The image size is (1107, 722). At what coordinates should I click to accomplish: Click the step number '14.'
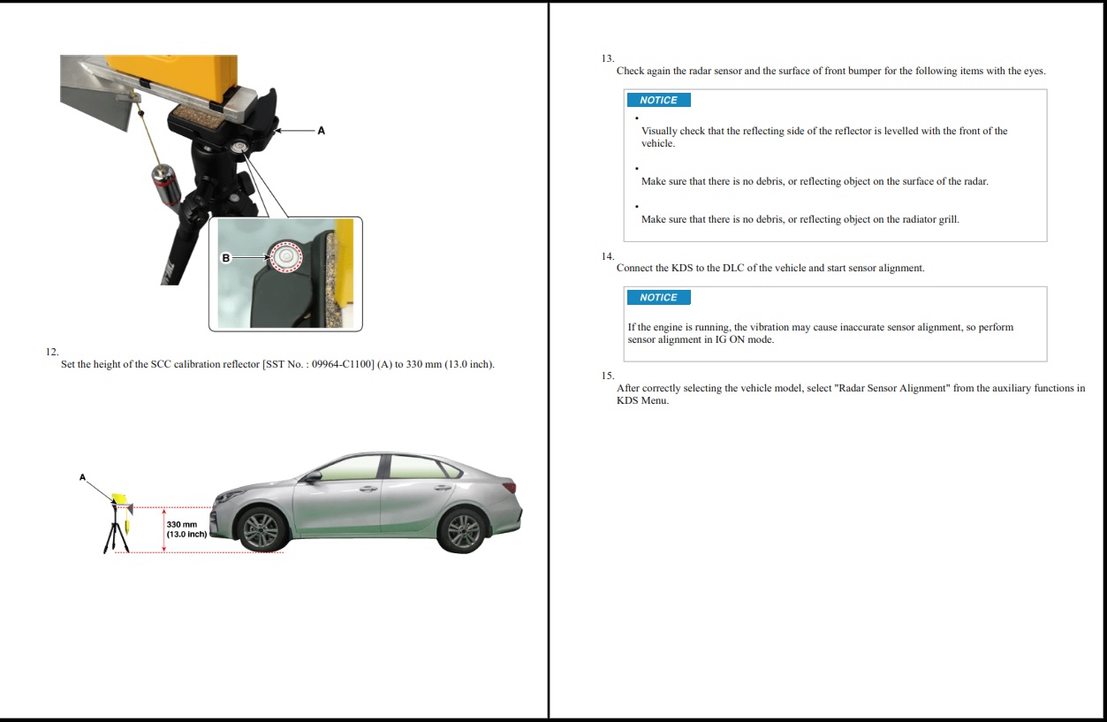click(x=608, y=256)
